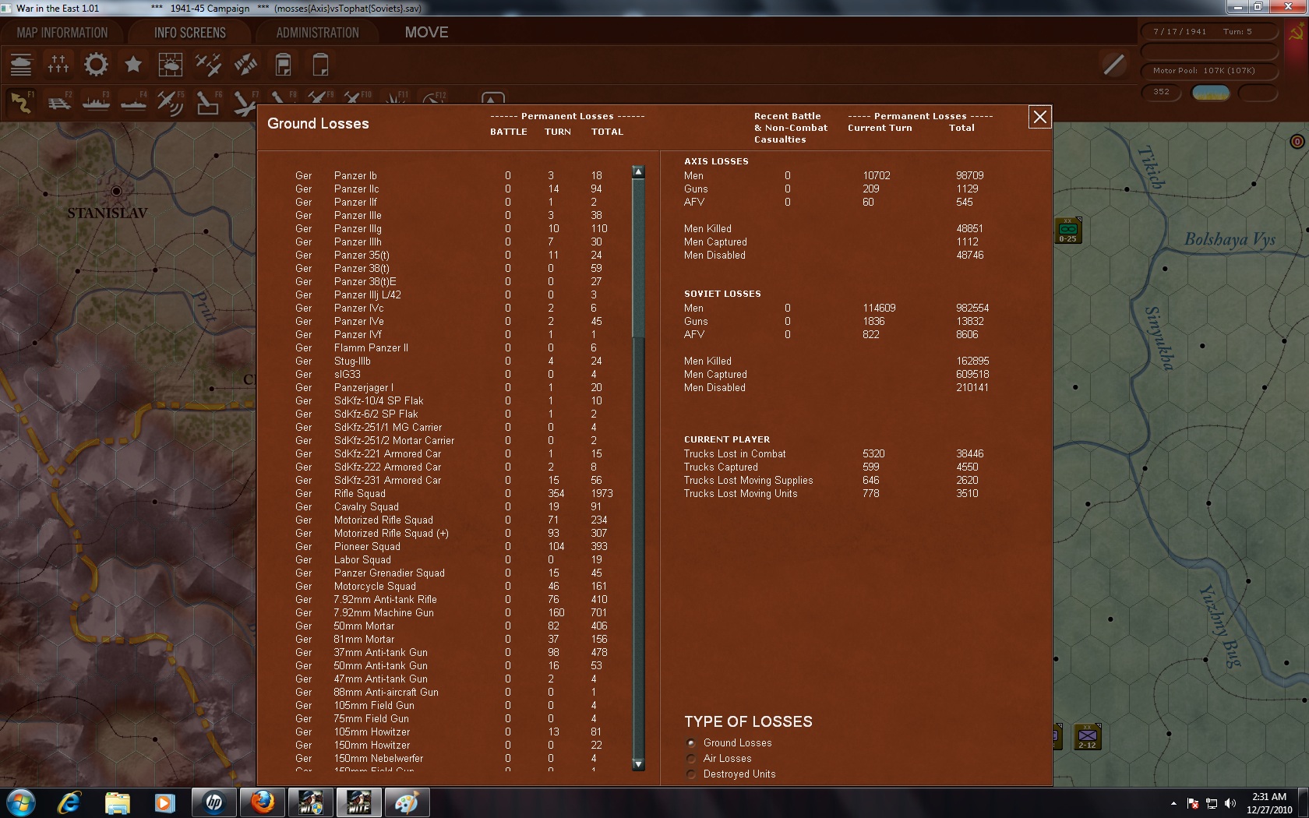Open the Map Information tab

62,33
